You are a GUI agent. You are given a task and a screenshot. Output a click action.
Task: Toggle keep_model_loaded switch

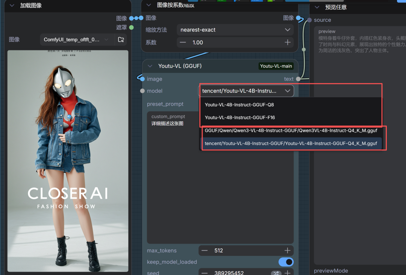point(286,262)
